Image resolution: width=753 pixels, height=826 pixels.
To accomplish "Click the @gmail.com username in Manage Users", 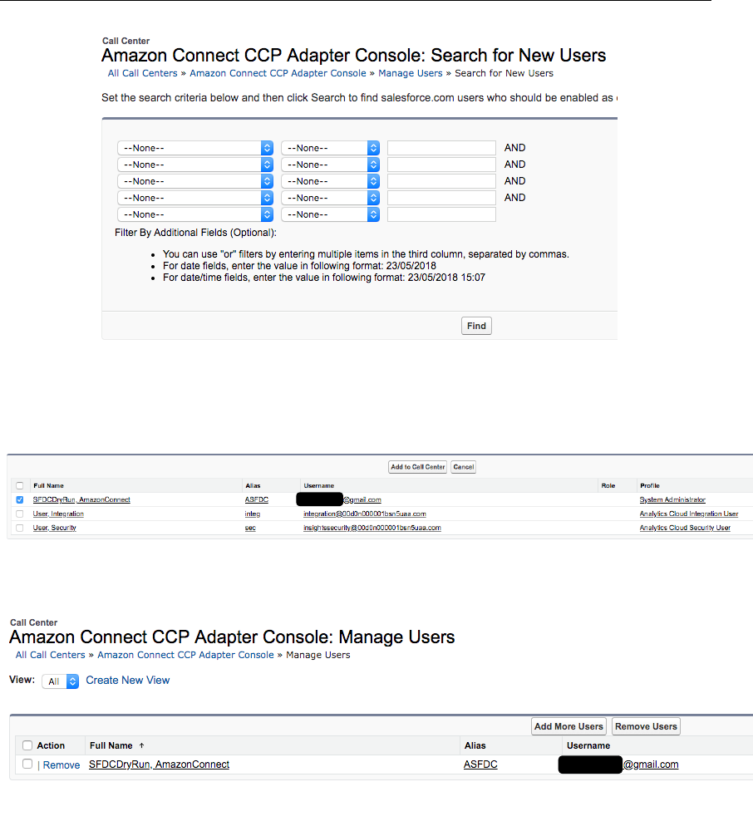I will tap(651, 765).
